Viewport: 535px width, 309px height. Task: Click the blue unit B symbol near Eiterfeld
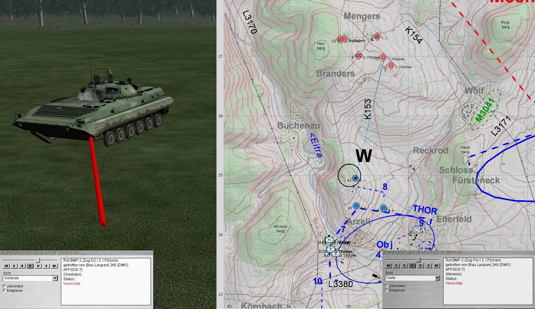417,230
